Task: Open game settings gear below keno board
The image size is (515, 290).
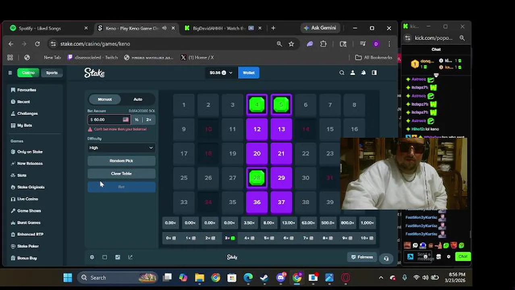Action: coord(92,257)
